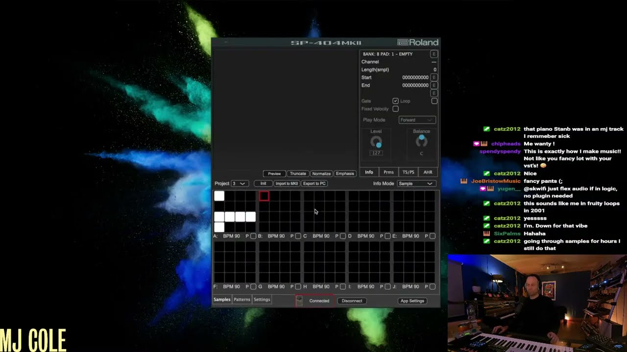This screenshot has width=627, height=352.
Task: Click the BPM 90 label of bank E
Action: [x=410, y=236]
